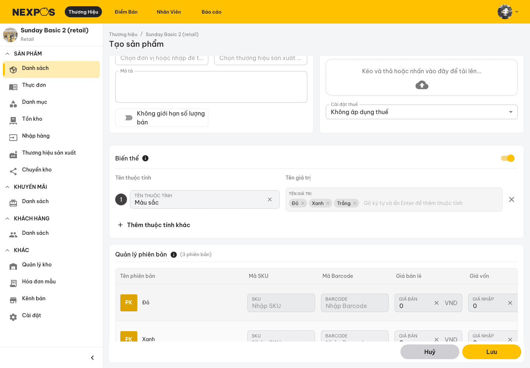This screenshot has width=530, height=368.
Task: Toggle Không giới hạn số lượng bán
Action: [126, 118]
